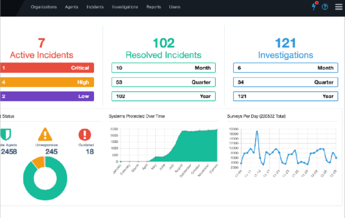Screen dimensions: 345x218
Task: Navigate to Investigations in top bar
Action: (125, 7)
